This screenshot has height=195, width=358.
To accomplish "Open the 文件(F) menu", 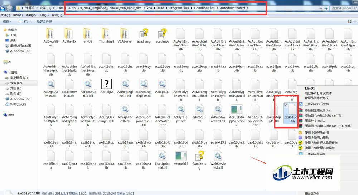I will click(x=5, y=15).
